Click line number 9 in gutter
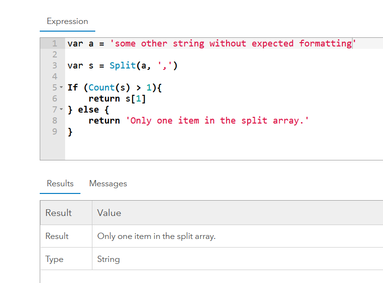Screen dimensions: 383x283 coord(55,132)
